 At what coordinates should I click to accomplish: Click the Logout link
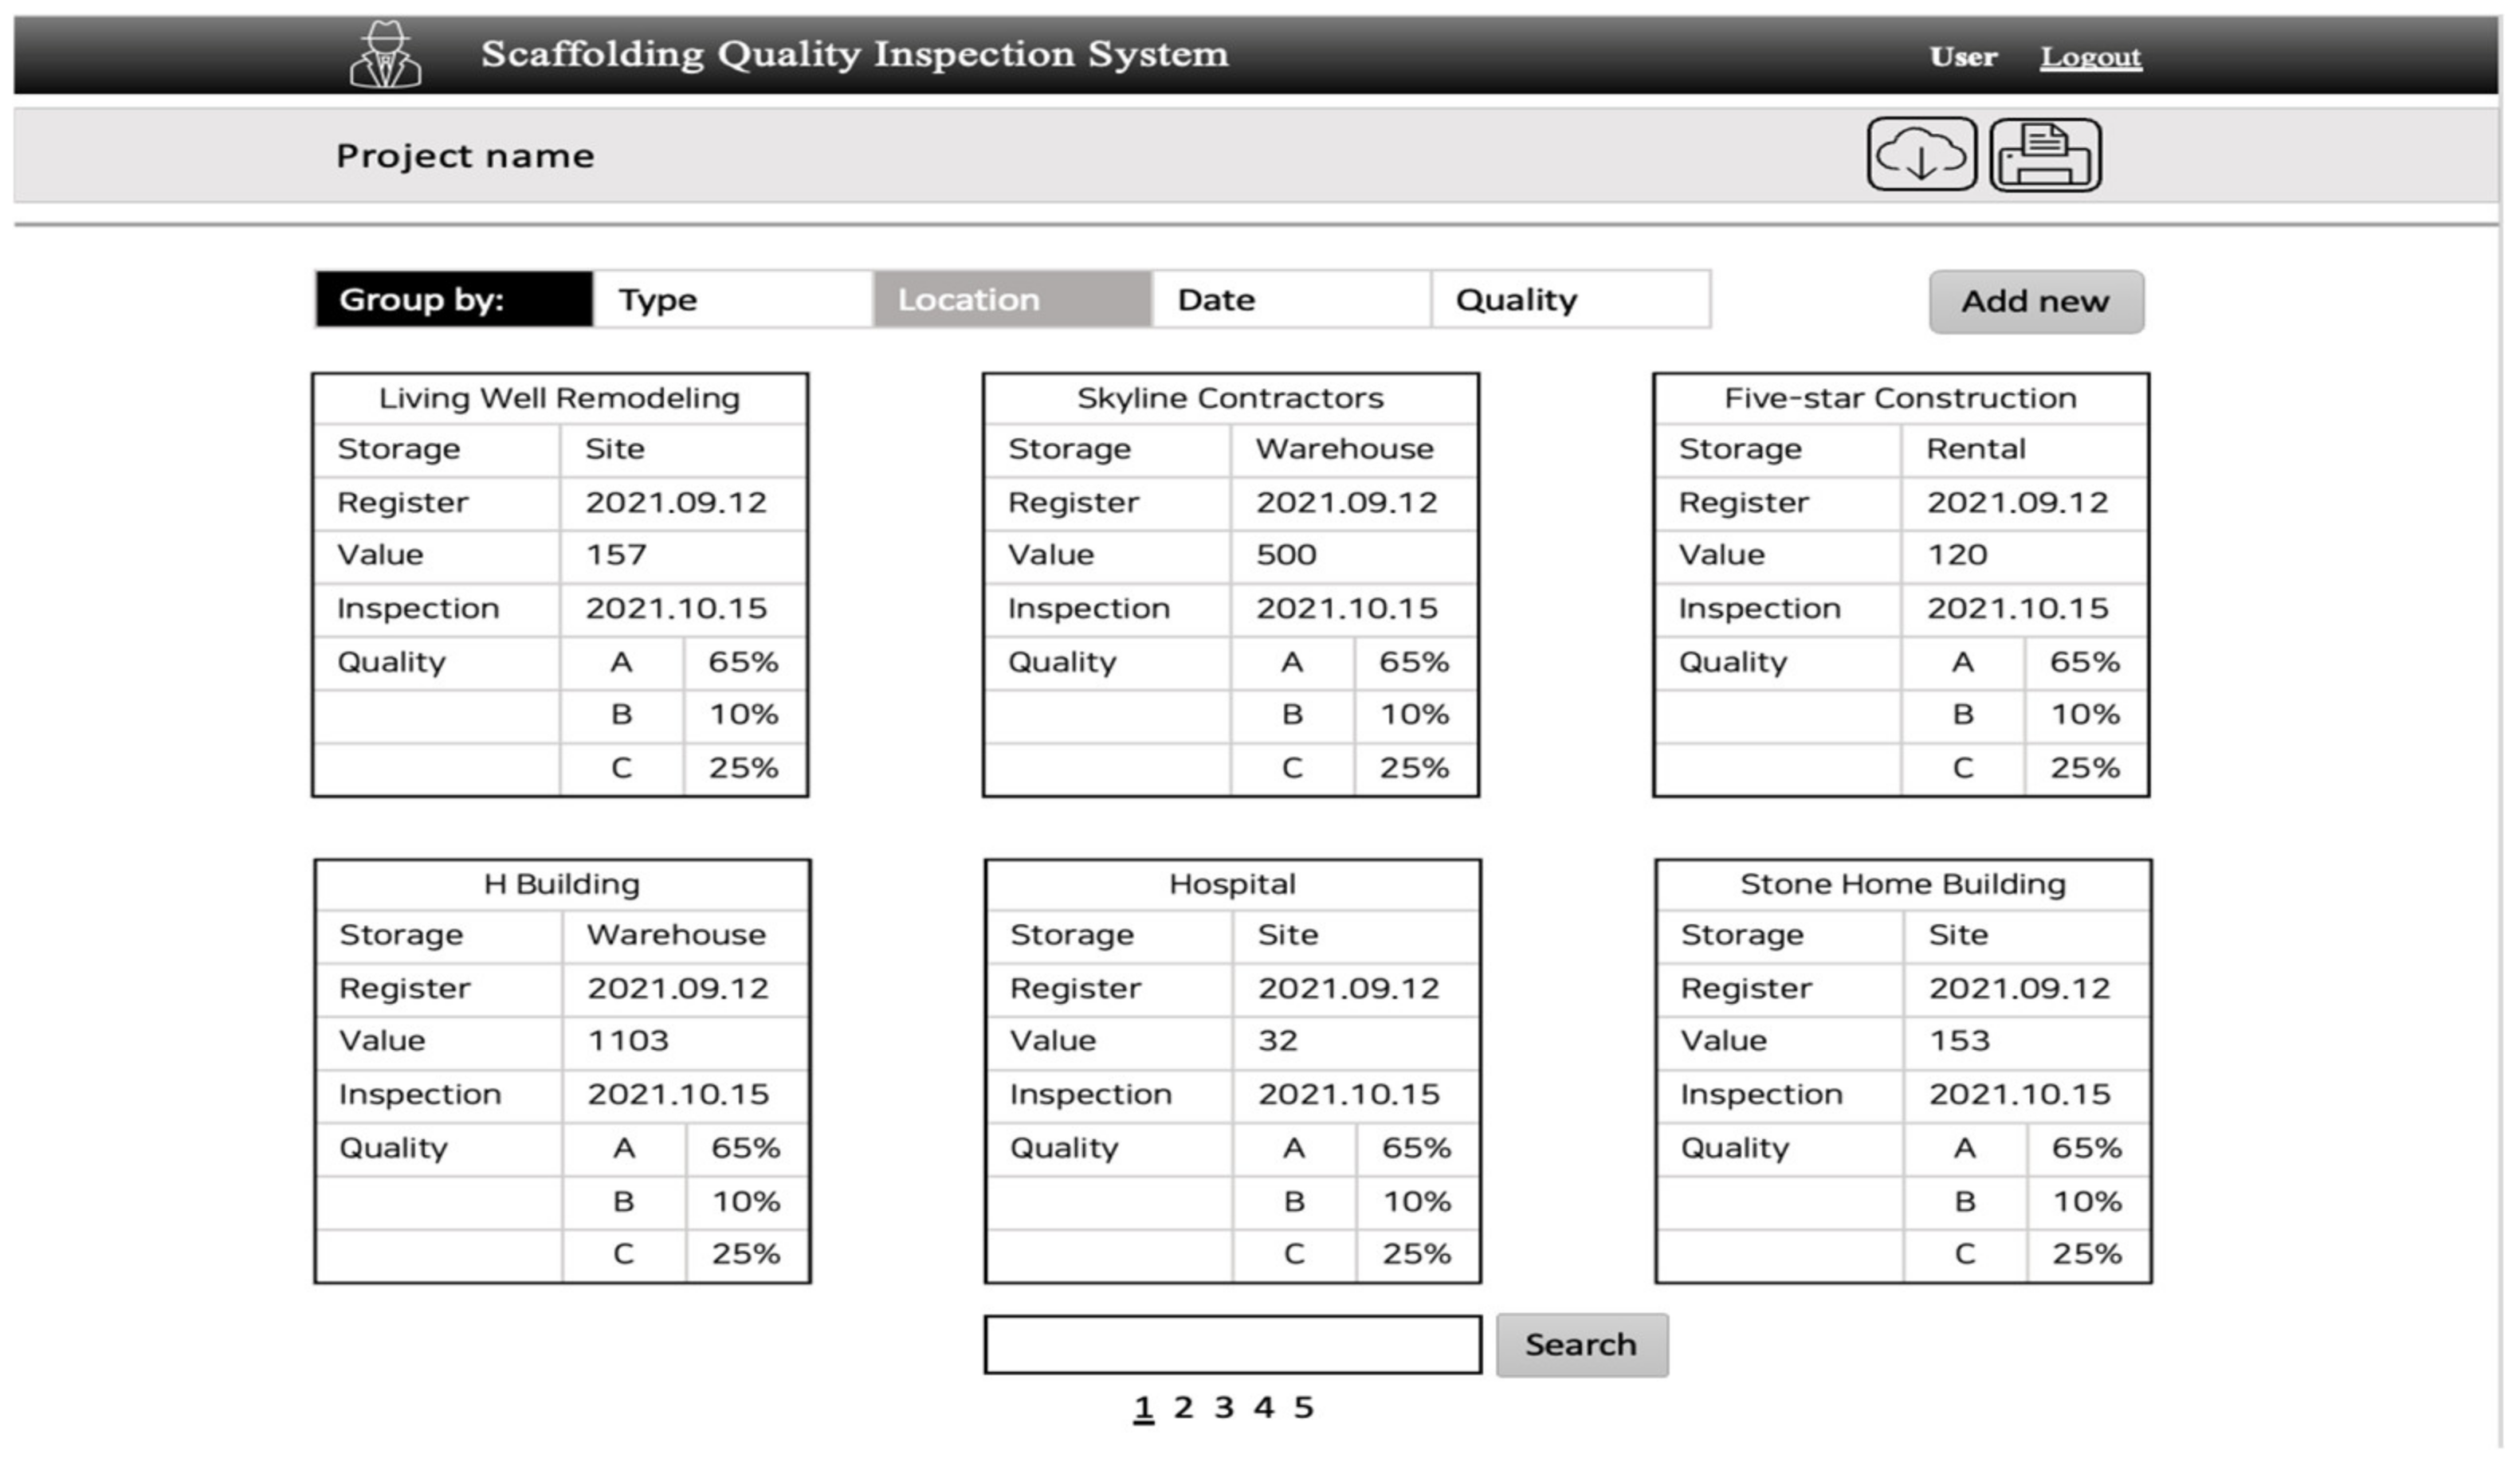point(2090,57)
